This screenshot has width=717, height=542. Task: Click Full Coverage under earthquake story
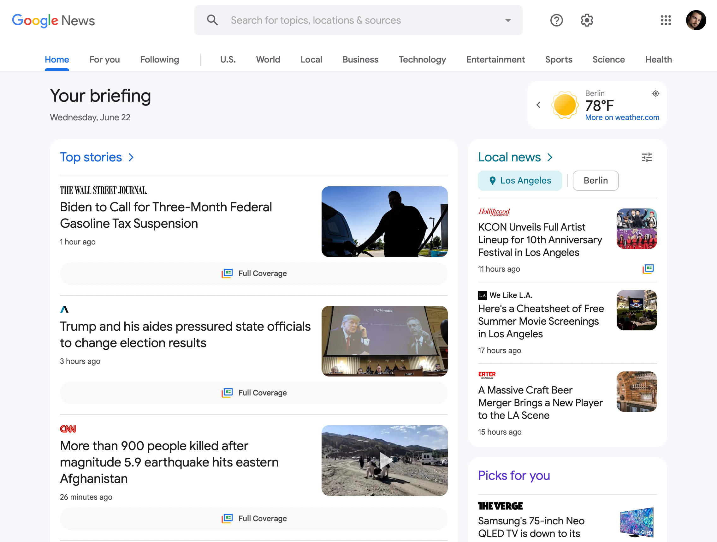click(254, 518)
